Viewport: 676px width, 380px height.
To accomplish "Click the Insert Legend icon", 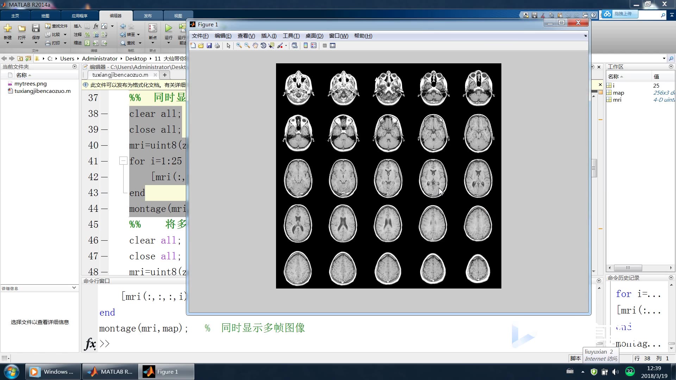I will pyautogui.click(x=314, y=46).
